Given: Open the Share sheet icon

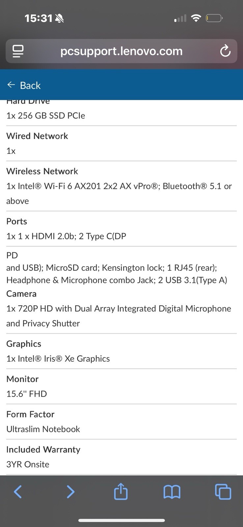Looking at the screenshot, I should click(121, 491).
